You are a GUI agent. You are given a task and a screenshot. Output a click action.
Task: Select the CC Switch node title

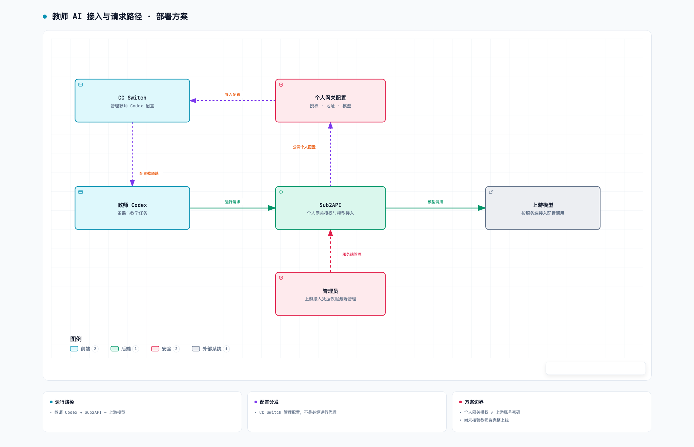(132, 98)
